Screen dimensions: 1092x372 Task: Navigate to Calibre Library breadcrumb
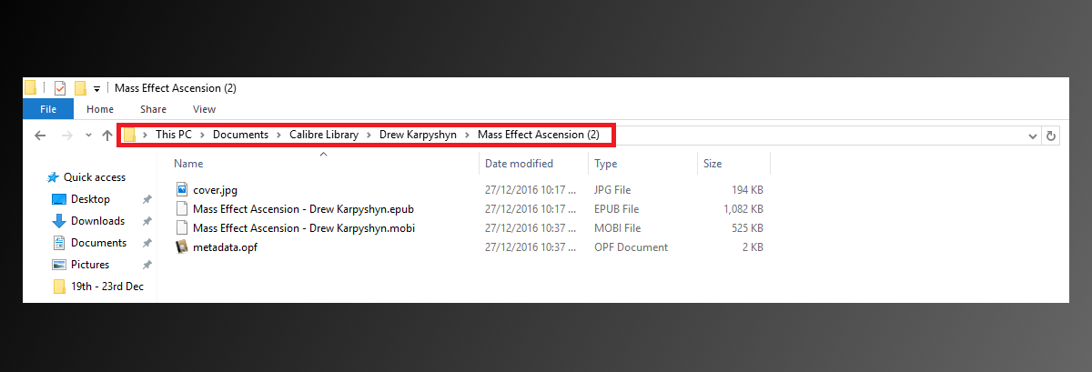coord(325,135)
